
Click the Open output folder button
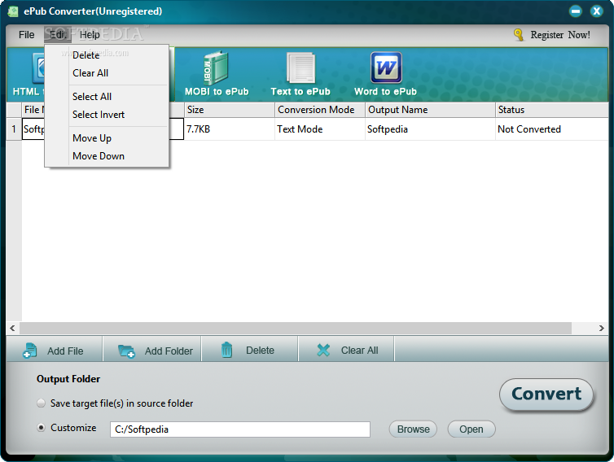click(471, 429)
